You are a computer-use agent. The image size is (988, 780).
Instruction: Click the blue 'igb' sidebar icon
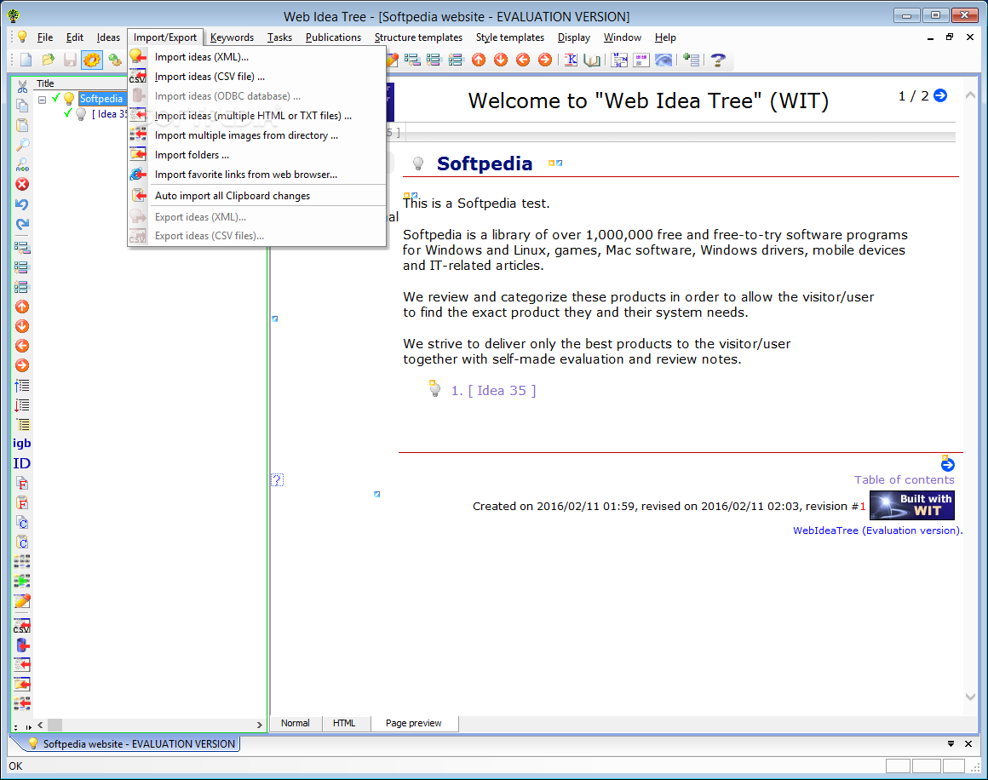pos(21,444)
